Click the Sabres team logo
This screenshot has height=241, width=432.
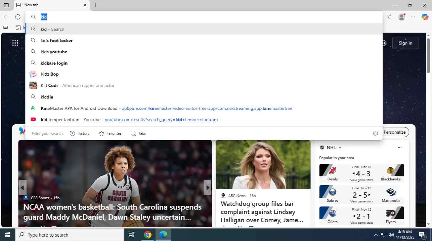[x=332, y=192]
